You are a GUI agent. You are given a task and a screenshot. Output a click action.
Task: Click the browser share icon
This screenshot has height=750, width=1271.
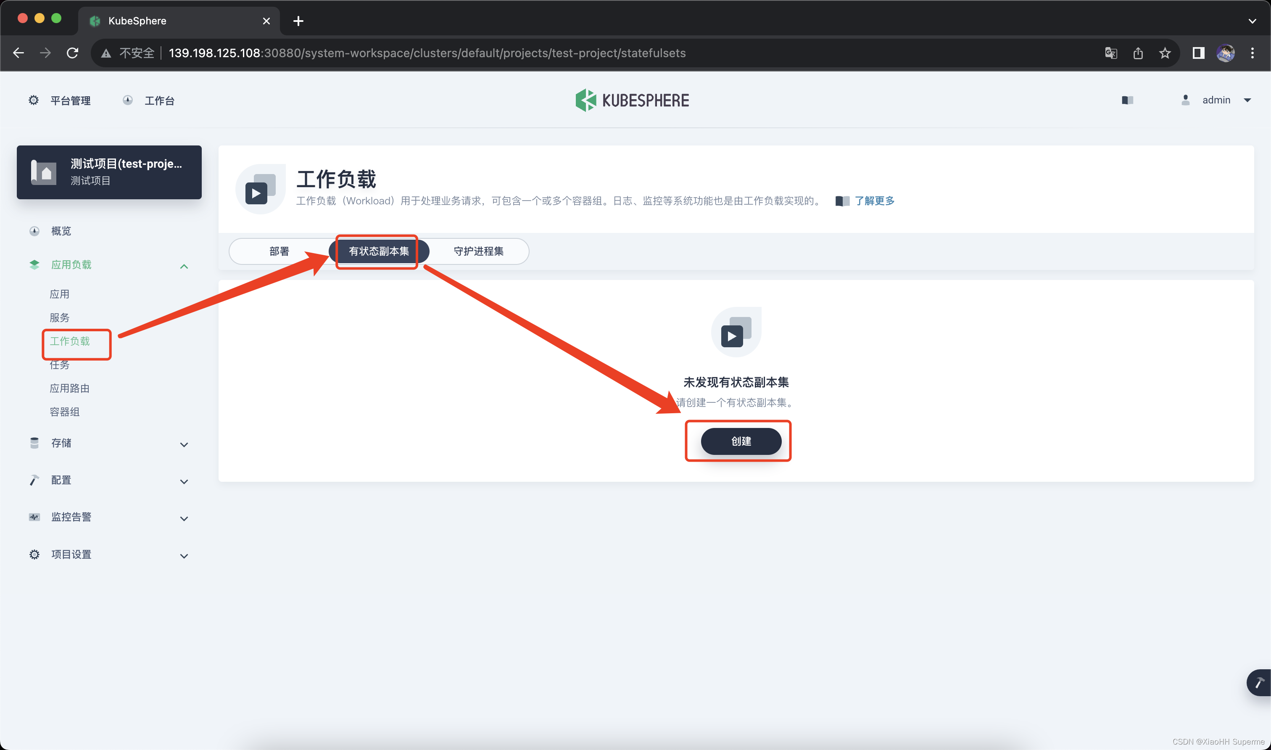(1138, 53)
